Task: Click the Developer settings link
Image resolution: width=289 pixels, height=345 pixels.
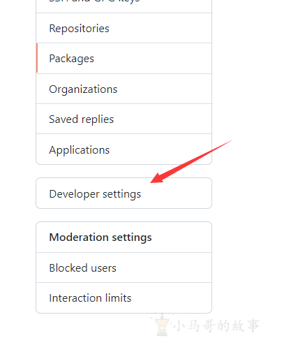Action: 124,193
